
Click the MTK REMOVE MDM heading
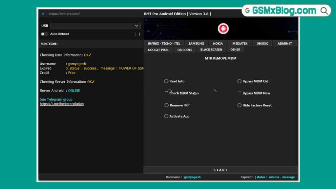[220, 58]
